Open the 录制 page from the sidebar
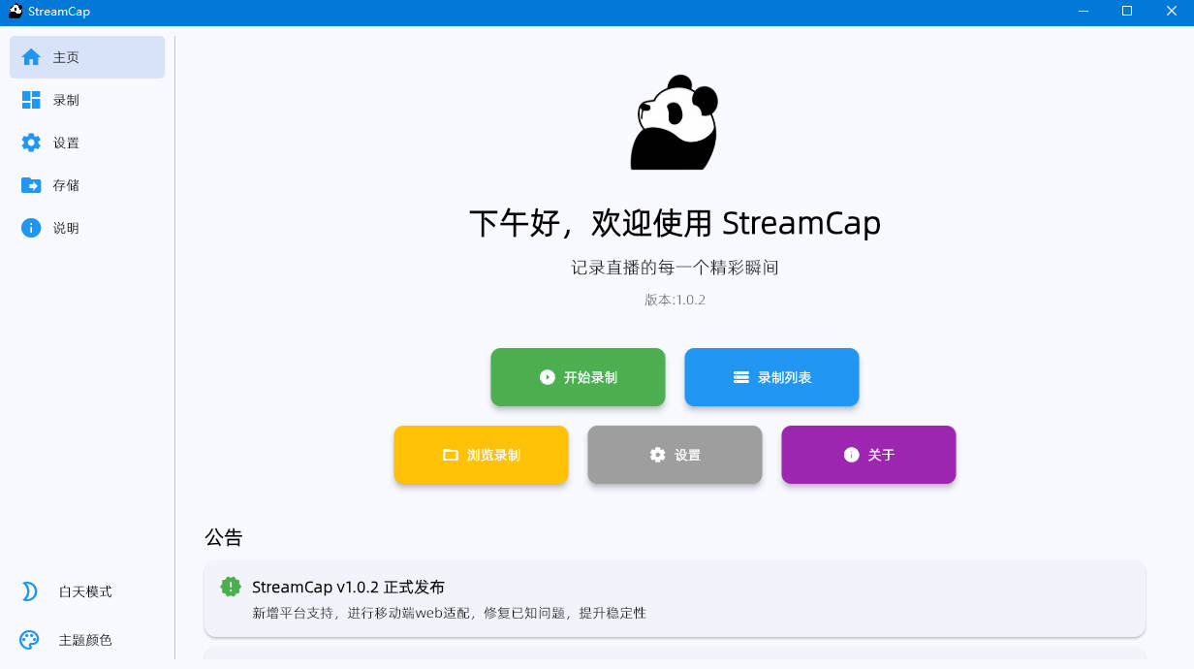Viewport: 1194px width, 669px height. [66, 100]
